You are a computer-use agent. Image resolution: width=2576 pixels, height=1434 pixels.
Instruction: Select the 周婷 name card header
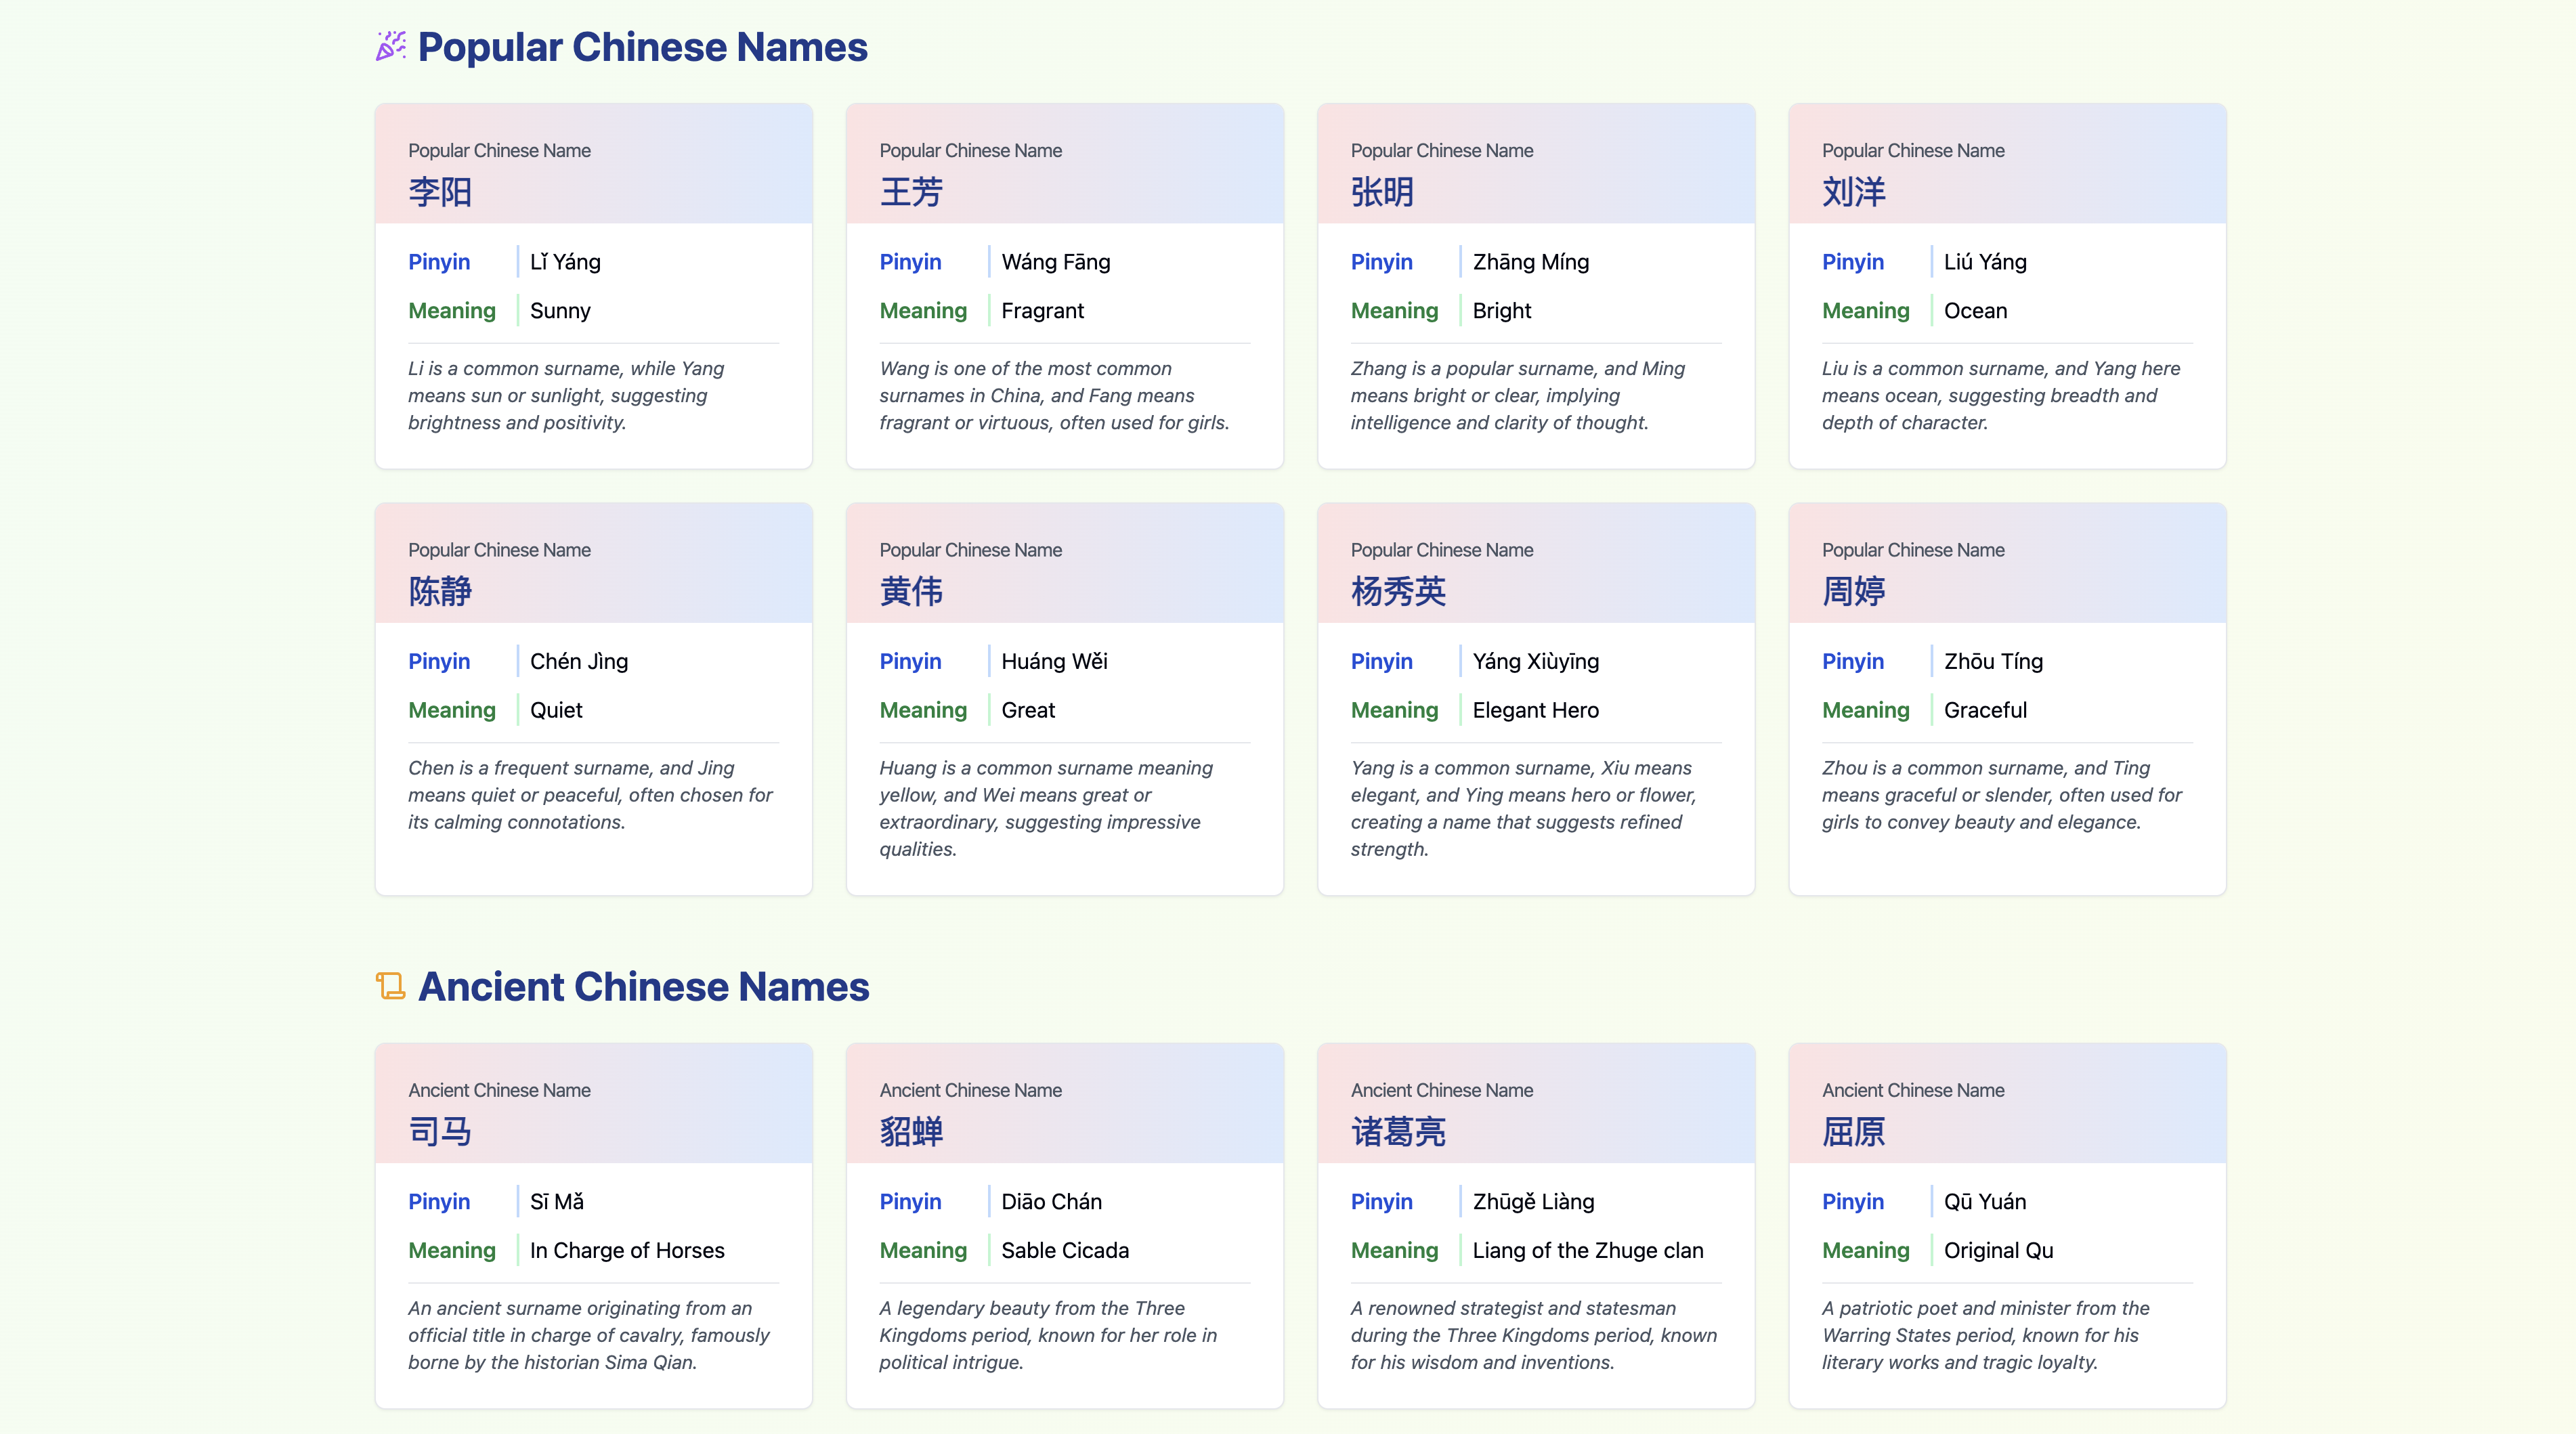[1853, 591]
